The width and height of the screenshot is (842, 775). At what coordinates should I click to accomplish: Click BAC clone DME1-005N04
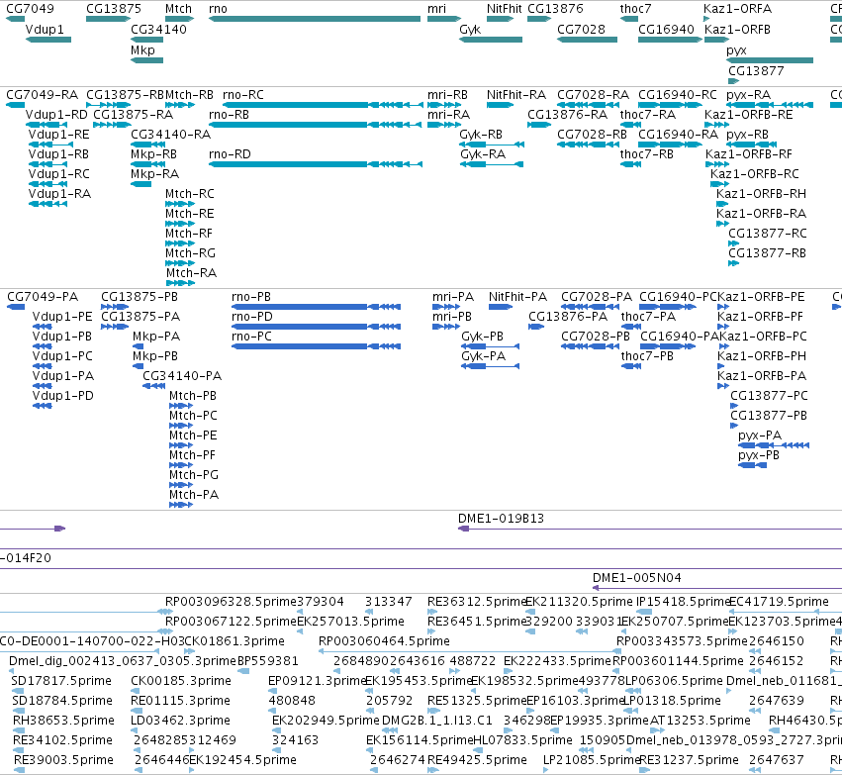point(717,588)
